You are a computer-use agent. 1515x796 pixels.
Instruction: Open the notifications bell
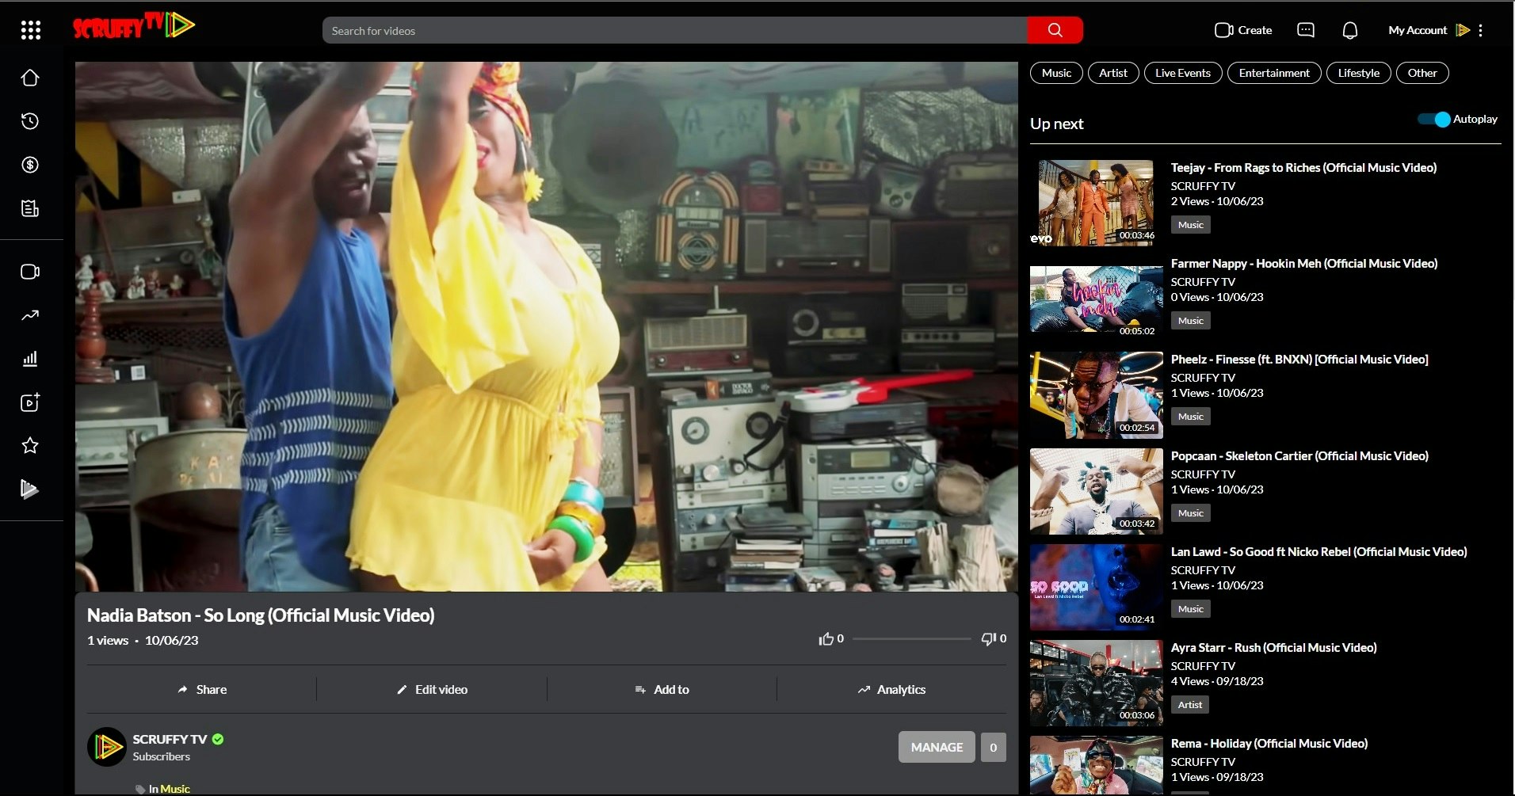[x=1350, y=30]
